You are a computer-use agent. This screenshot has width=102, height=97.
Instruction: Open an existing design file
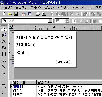tap(10, 14)
